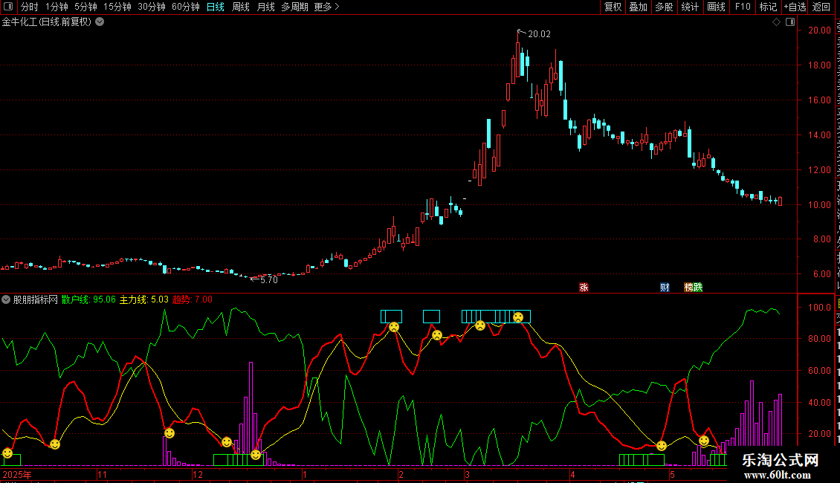Add stock with +自选 button
840x483 pixels.
click(795, 7)
